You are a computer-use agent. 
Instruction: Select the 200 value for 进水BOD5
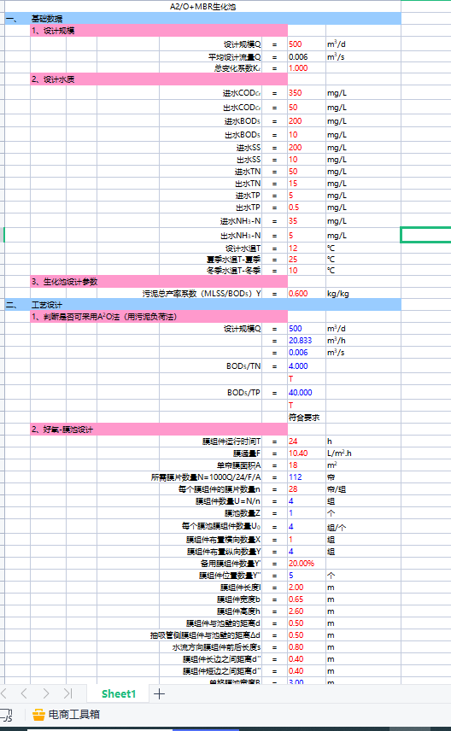(x=307, y=120)
